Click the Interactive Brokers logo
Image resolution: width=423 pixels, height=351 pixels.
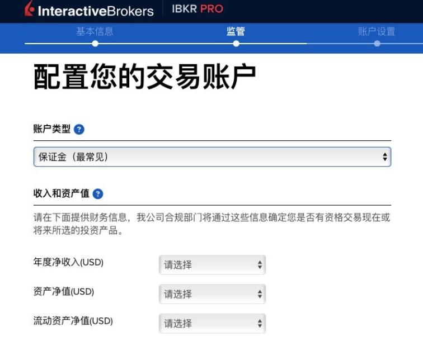click(x=89, y=10)
